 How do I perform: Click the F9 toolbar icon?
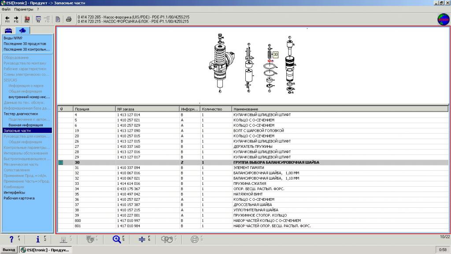[38, 19]
